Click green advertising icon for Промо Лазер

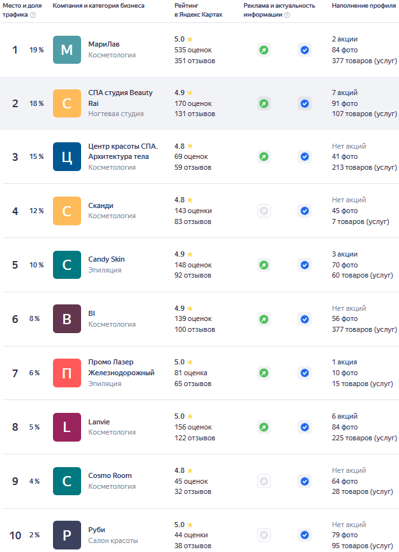[264, 373]
